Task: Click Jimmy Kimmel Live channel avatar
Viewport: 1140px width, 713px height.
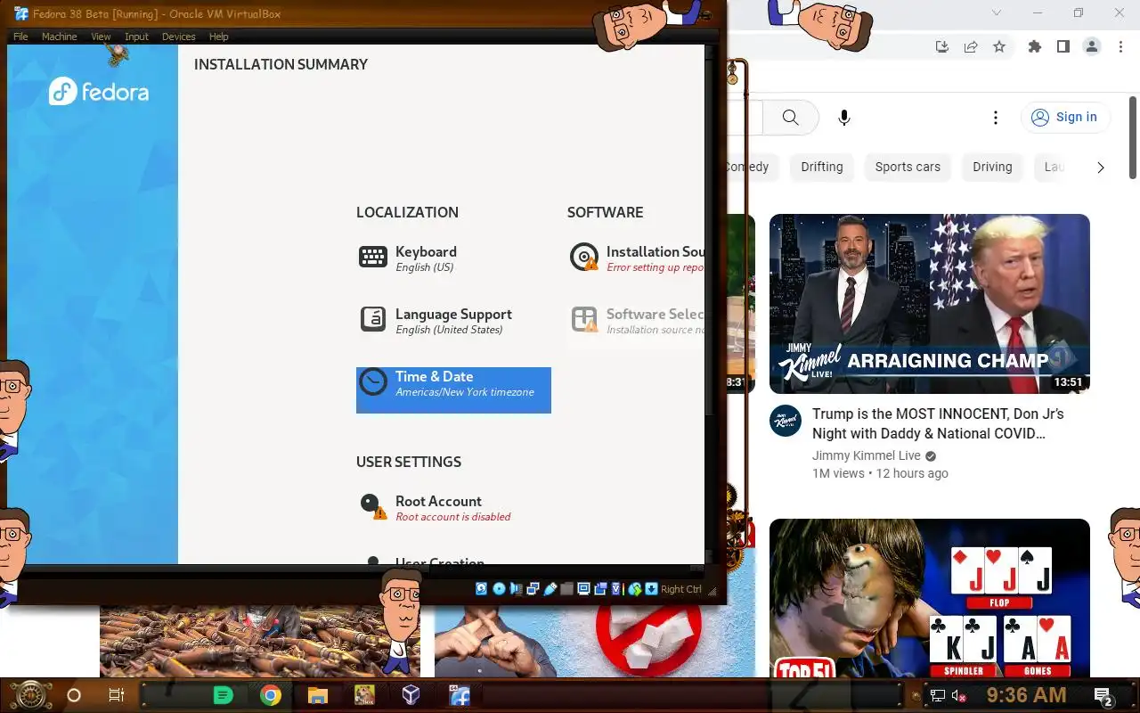Action: (786, 421)
